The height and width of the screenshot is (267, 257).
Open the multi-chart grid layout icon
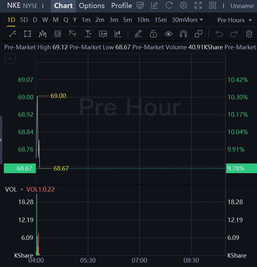(213, 5)
